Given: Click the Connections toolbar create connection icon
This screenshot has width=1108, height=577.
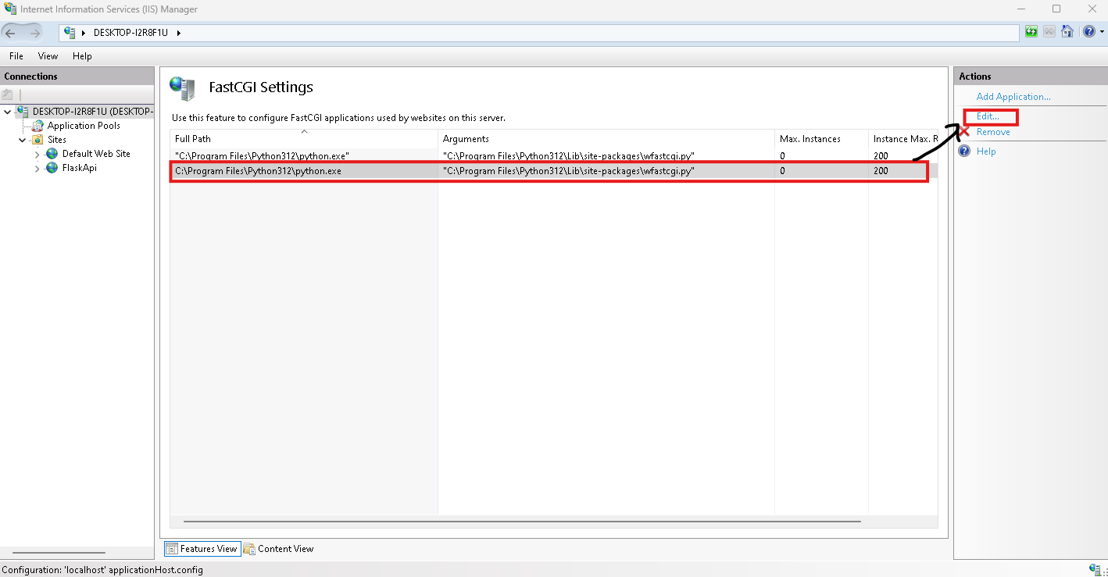Looking at the screenshot, I should [x=8, y=94].
